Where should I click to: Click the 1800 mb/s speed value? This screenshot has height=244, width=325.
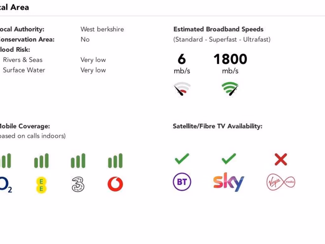coord(230,59)
